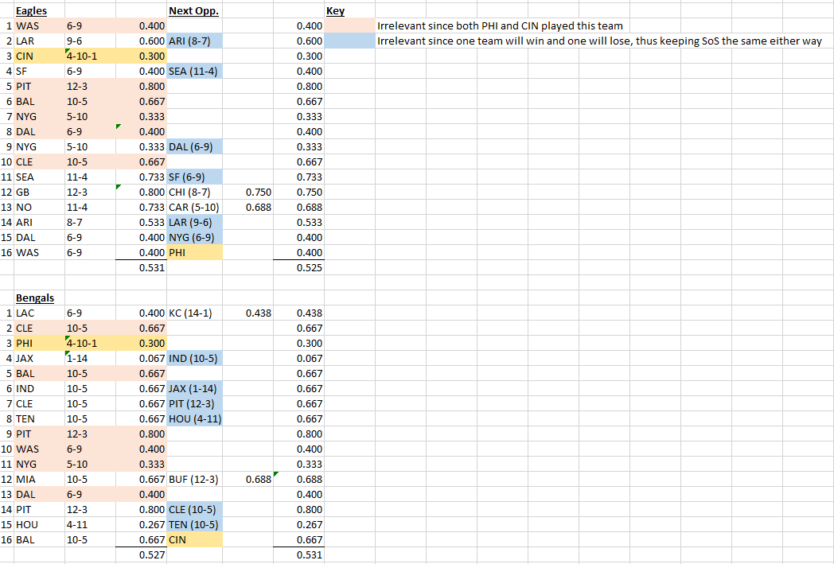Select the 0.688 cell right of BUF (12-3)
The image size is (834, 564).
tap(247, 480)
